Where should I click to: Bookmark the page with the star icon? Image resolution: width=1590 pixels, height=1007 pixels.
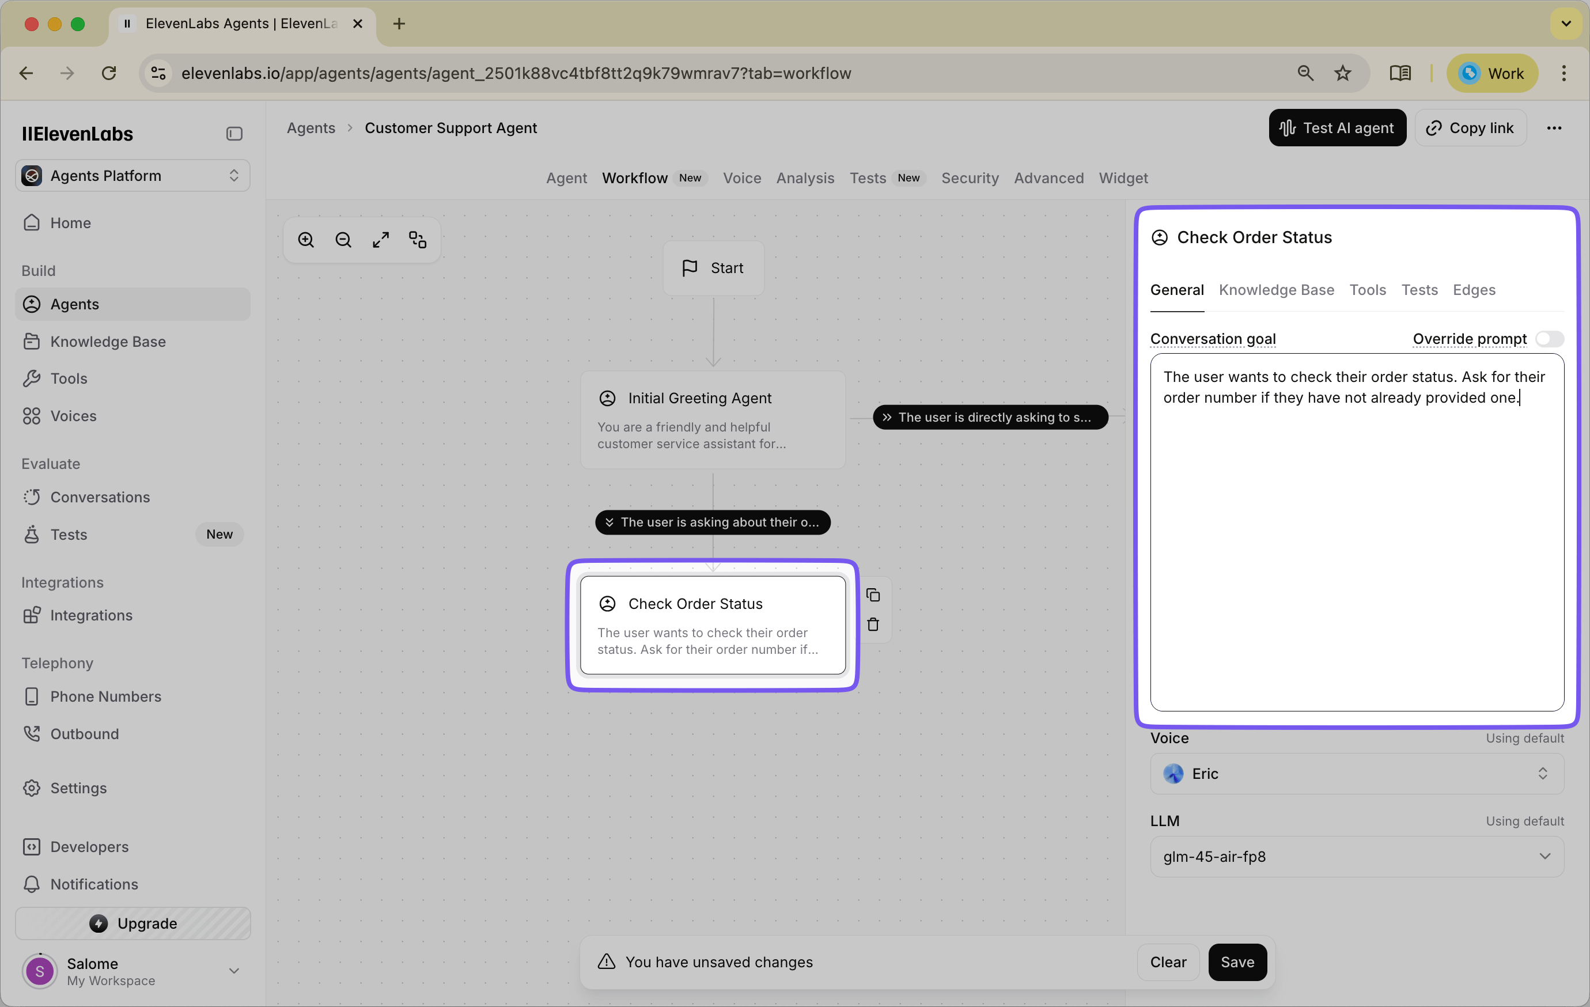point(1342,73)
